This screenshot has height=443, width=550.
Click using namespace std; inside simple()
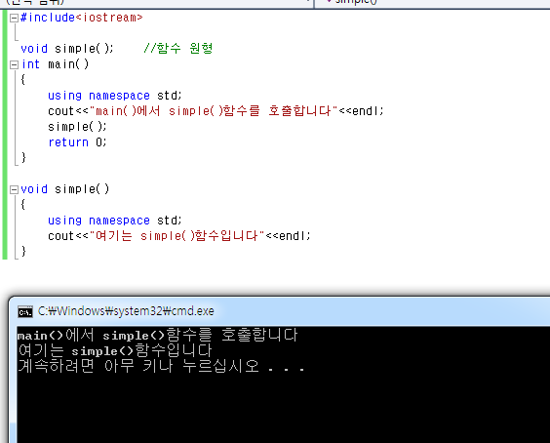[x=115, y=221]
